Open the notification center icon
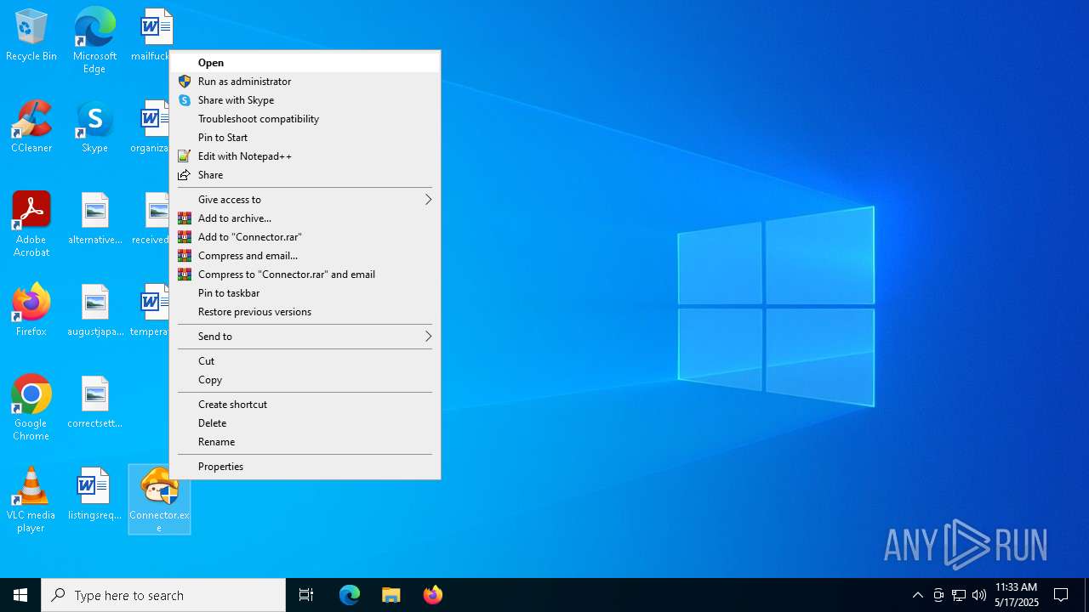Viewport: 1089px width, 612px height. pos(1061,595)
